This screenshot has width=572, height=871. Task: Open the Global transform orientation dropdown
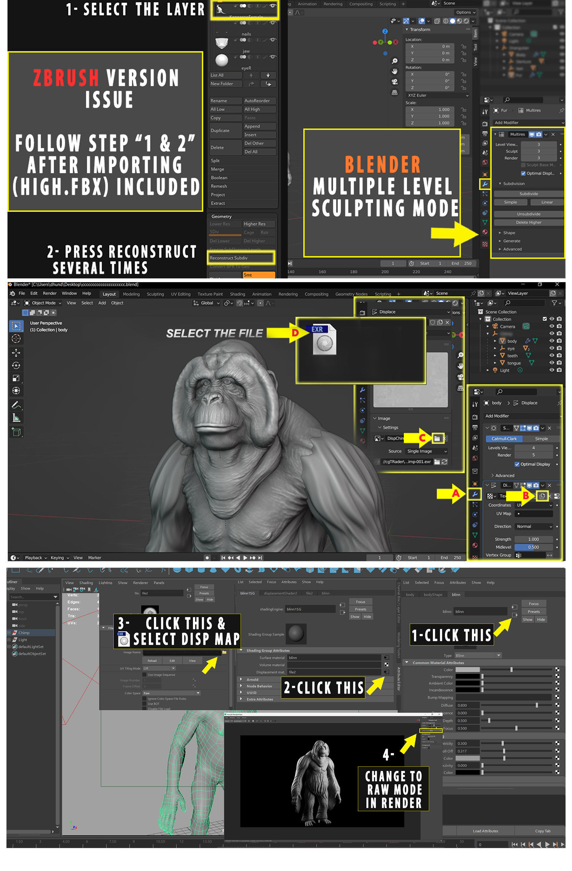[206, 303]
